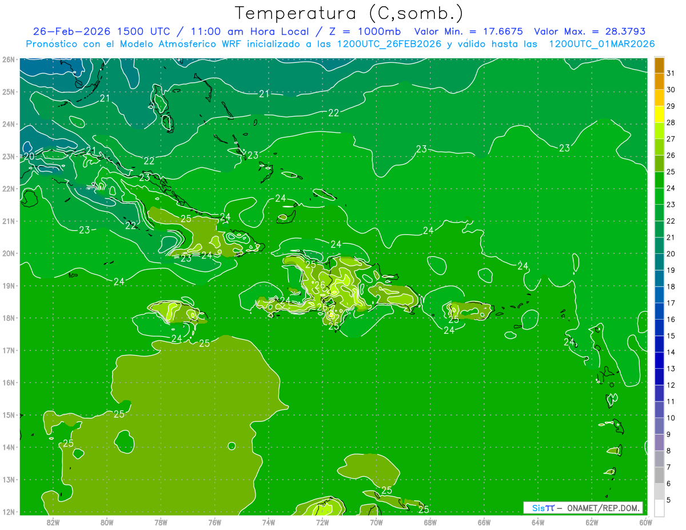Click the title "Temperatura (C,somb.)"
686x530 pixels.
click(x=349, y=13)
